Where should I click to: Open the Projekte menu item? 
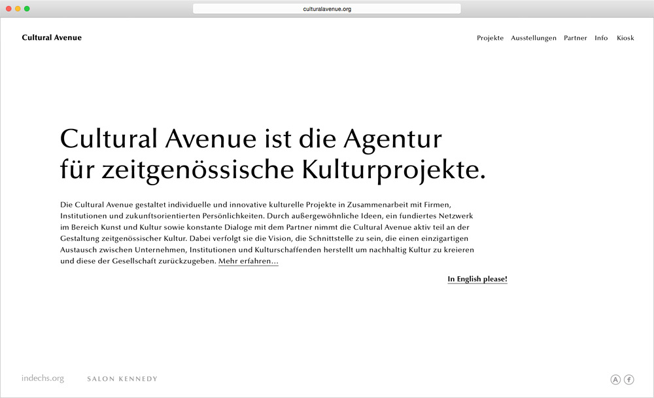click(490, 38)
